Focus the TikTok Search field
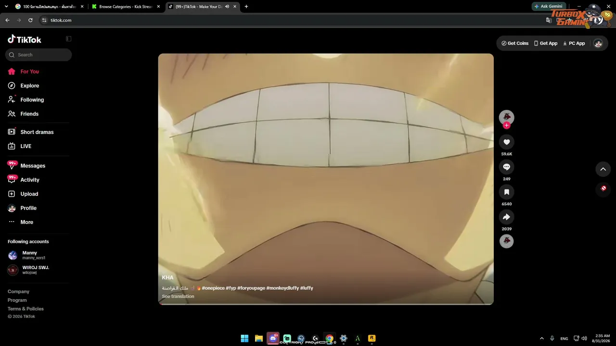616x346 pixels. 38,55
